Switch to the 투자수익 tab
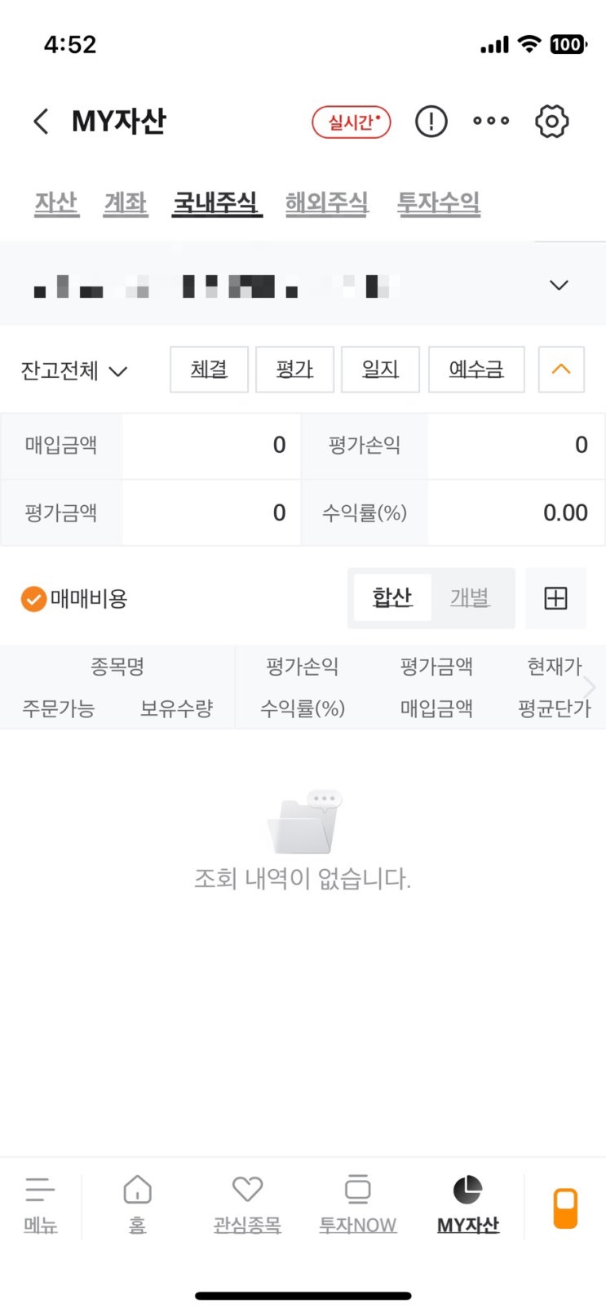The width and height of the screenshot is (606, 1313). [439, 202]
